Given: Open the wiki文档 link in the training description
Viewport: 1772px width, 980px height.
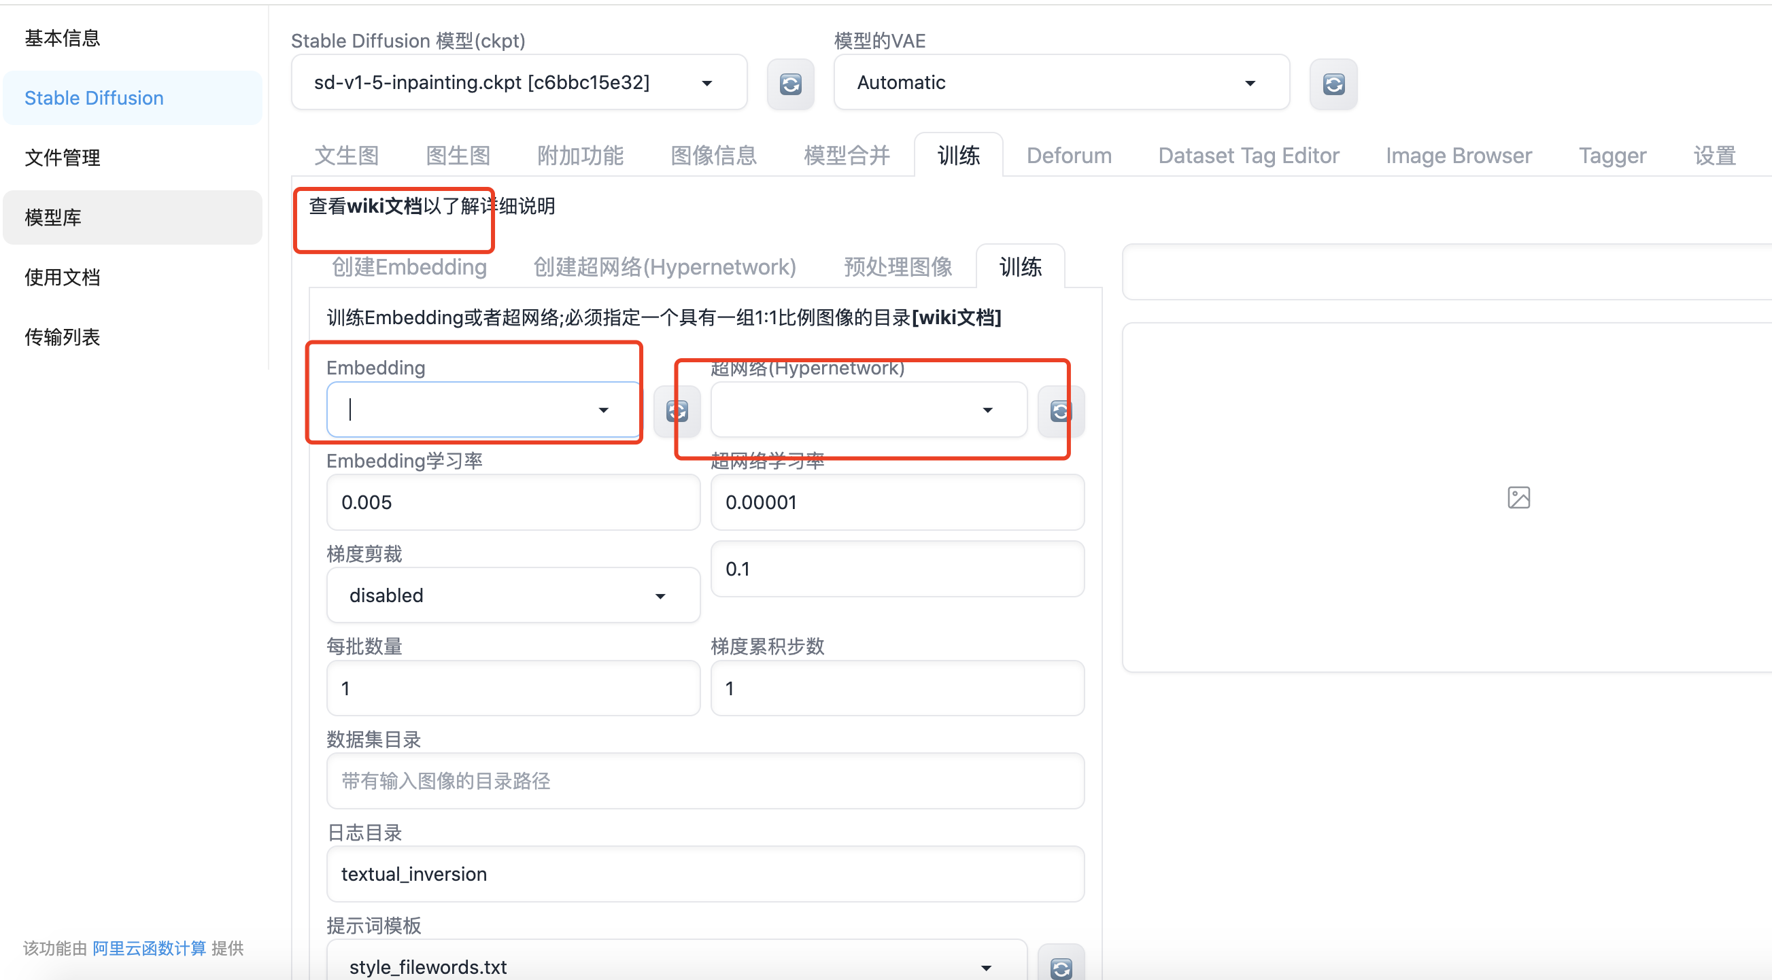Looking at the screenshot, I should (x=956, y=318).
